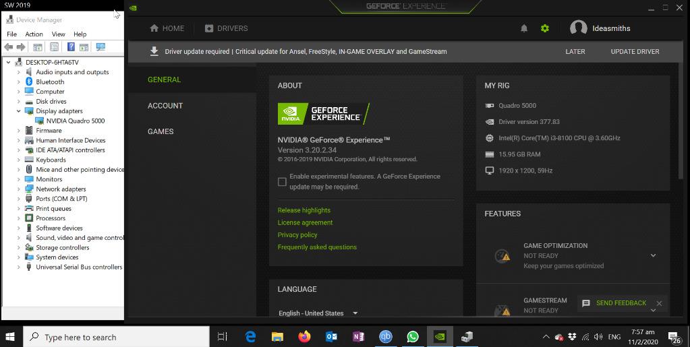690x347 pixels.
Task: Open Device Manager File menu
Action: pyautogui.click(x=12, y=34)
